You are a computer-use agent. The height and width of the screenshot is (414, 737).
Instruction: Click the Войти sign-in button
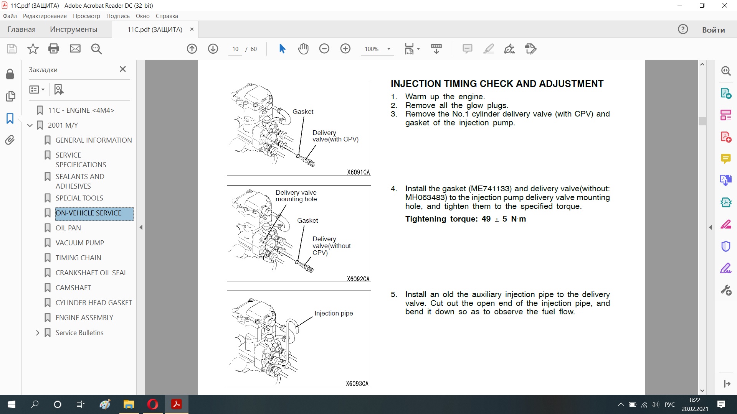(x=713, y=30)
